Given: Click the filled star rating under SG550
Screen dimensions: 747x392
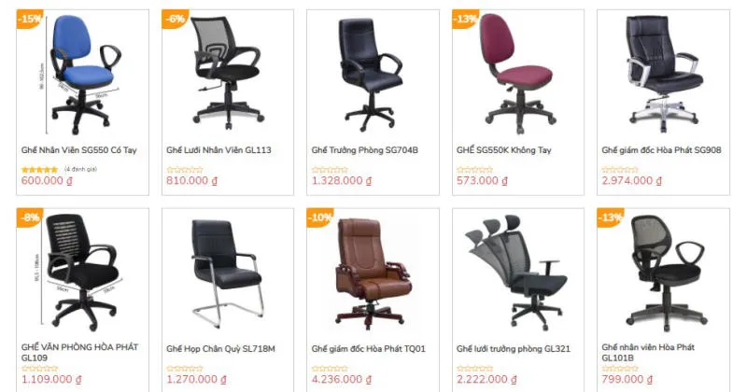Looking at the screenshot, I should pos(39,170).
